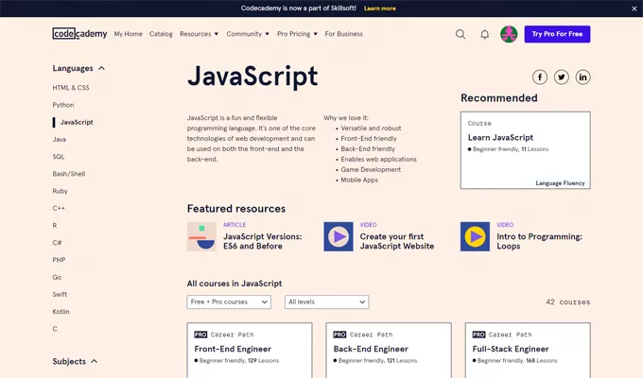The height and width of the screenshot is (378, 643).
Task: Go to the Codecademy logo home
Action: (x=79, y=34)
